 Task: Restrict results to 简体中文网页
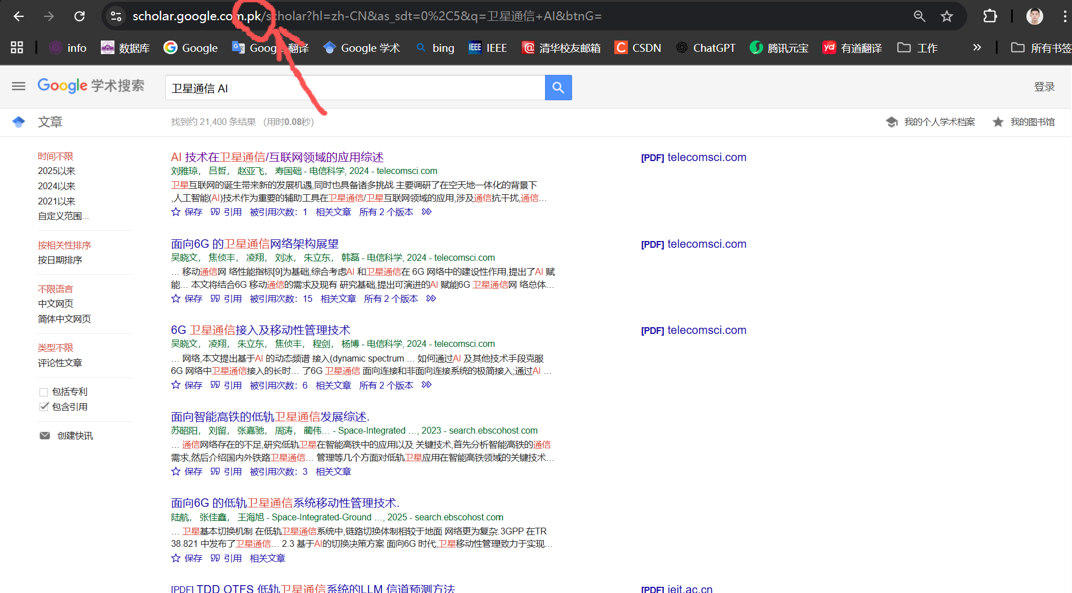click(64, 319)
